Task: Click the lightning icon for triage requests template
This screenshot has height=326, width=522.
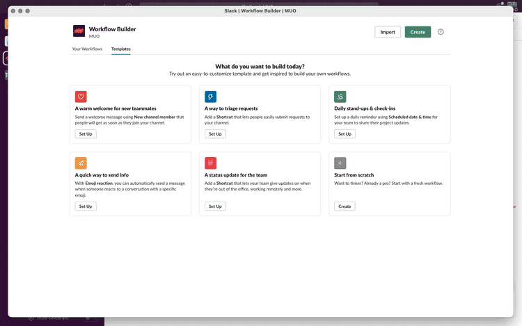Action: pos(210,97)
